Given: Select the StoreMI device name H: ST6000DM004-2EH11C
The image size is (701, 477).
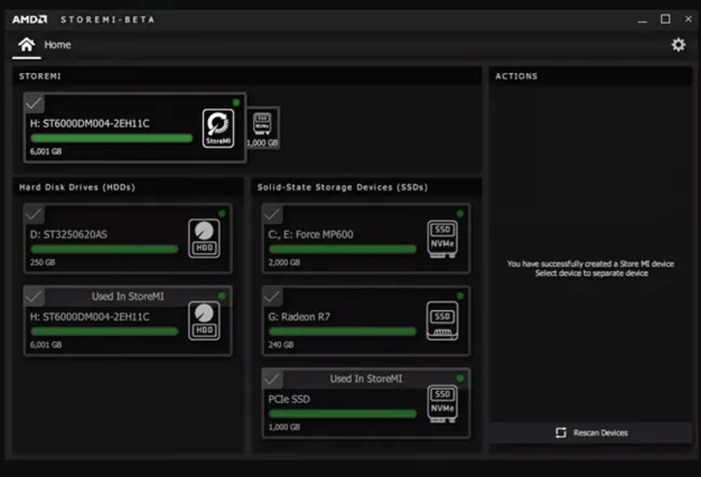Looking at the screenshot, I should point(89,124).
